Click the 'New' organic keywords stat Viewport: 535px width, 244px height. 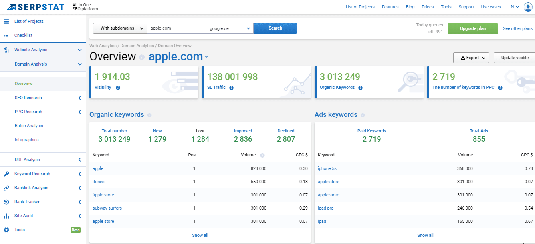157,136
